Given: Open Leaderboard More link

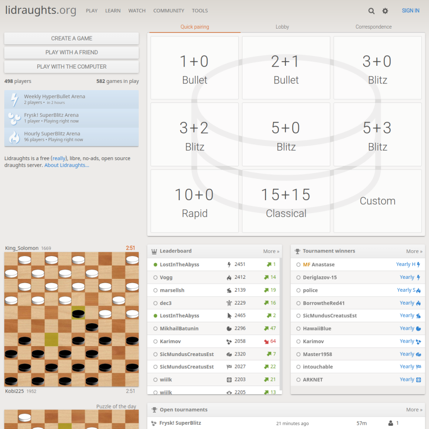Looking at the screenshot, I should 271,251.
